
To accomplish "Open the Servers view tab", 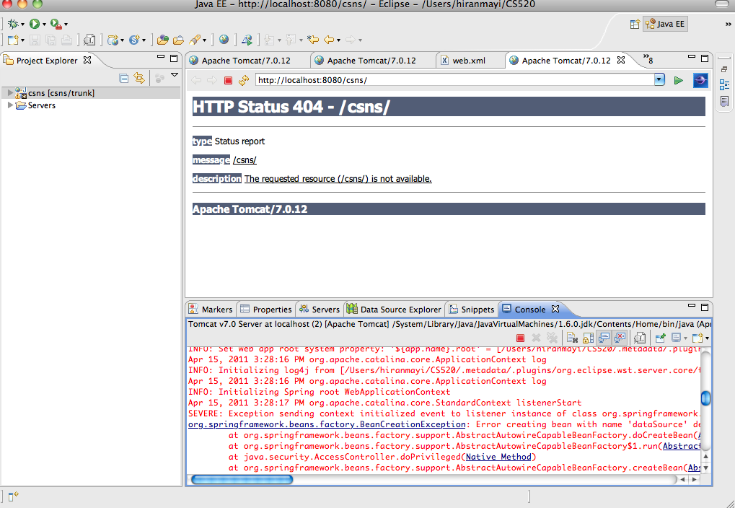I will pyautogui.click(x=320, y=310).
